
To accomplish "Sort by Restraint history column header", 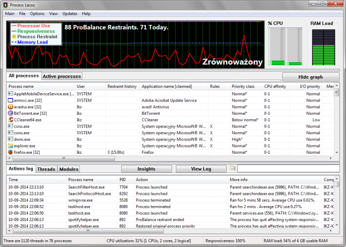I will point(122,86).
